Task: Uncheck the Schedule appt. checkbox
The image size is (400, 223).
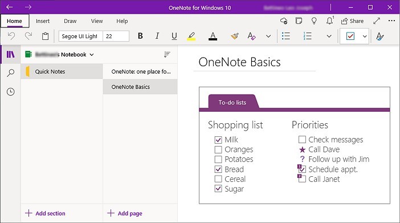Action: click(x=303, y=169)
